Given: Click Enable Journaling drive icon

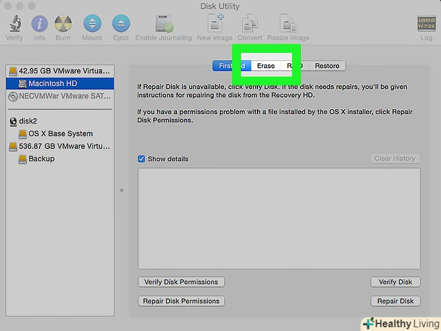Looking at the screenshot, I should [164, 24].
